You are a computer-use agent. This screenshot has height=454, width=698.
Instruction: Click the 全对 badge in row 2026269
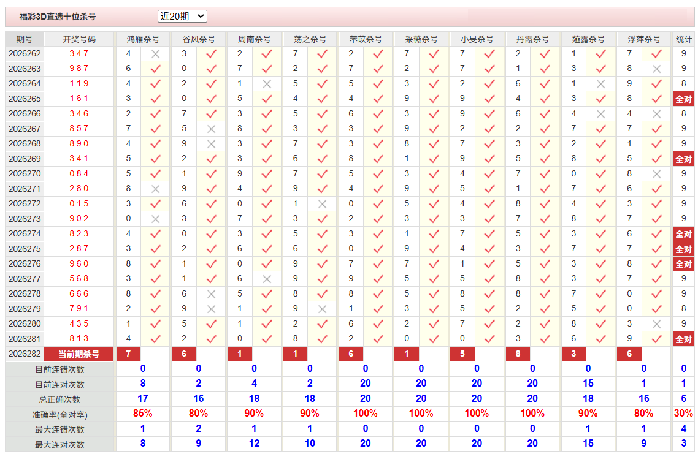tap(683, 159)
